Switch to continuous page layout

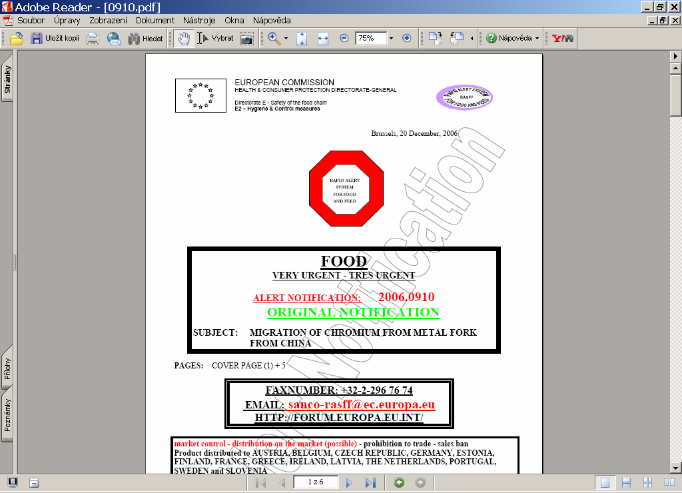tap(626, 482)
